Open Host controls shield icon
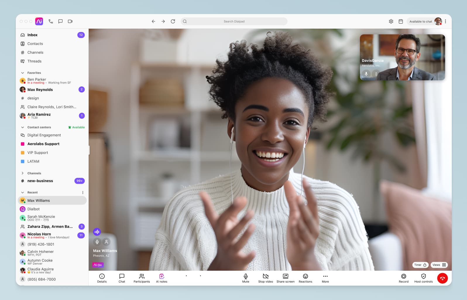 423,276
